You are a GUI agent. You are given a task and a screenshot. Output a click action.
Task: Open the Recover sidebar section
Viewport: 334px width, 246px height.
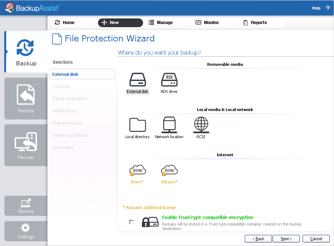(26, 145)
